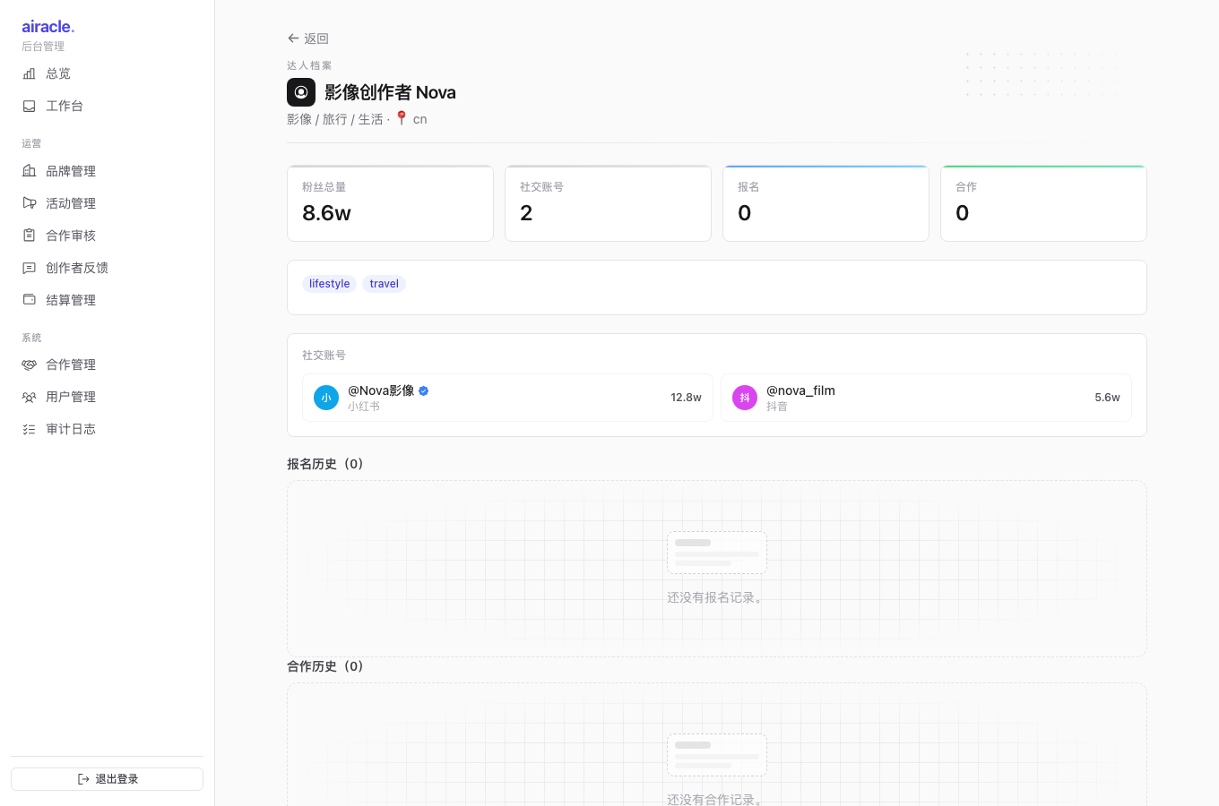Click the verified badge next to @Nova影像
This screenshot has height=806, width=1219.
pos(424,390)
